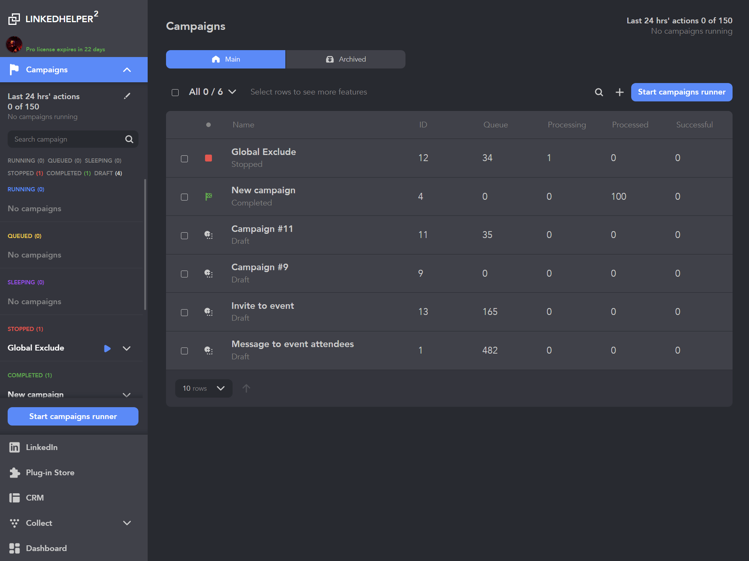Viewport: 749px width, 561px height.
Task: Open the LinkedIn sidebar section
Action: point(42,447)
